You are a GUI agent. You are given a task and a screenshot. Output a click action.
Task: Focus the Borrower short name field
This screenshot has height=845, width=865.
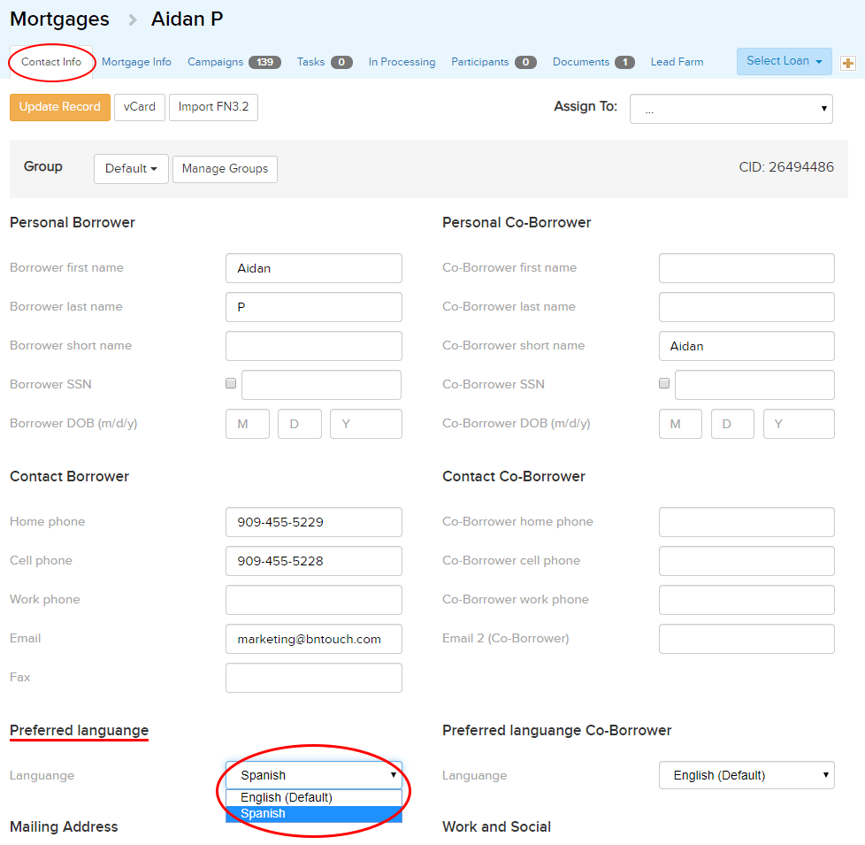[313, 346]
